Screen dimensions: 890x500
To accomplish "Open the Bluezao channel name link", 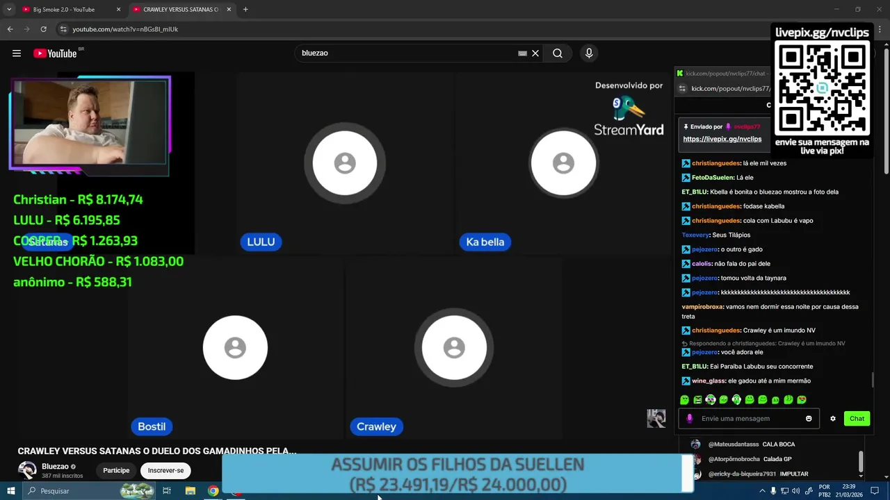I will [55, 467].
